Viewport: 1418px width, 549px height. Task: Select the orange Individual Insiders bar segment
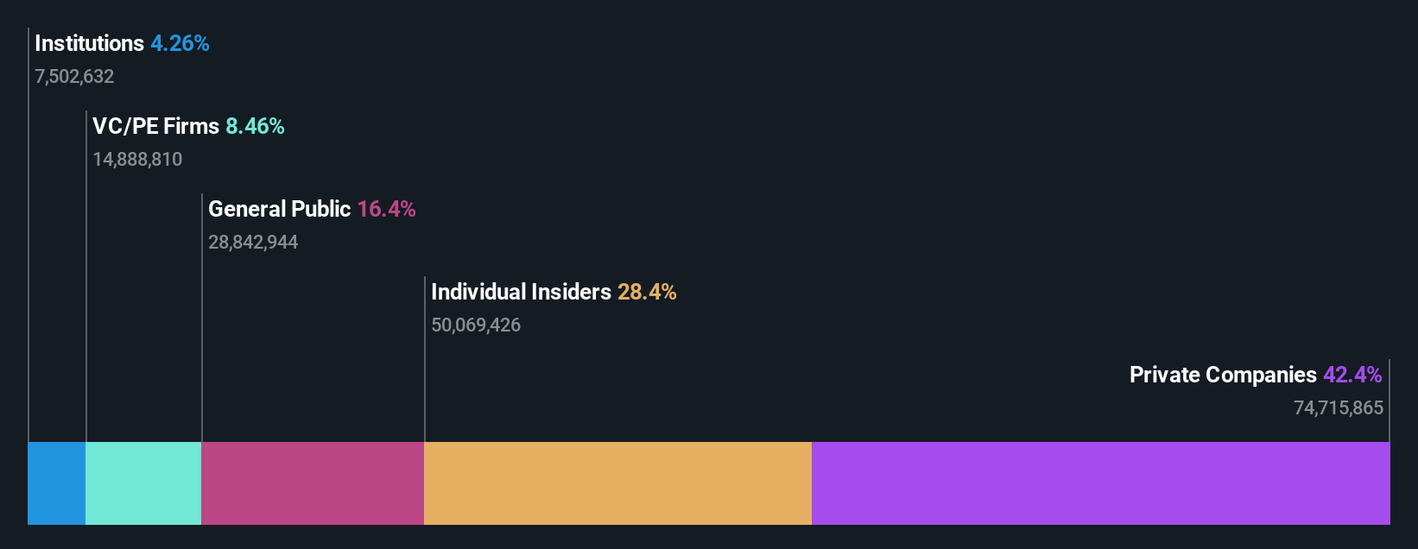point(618,483)
